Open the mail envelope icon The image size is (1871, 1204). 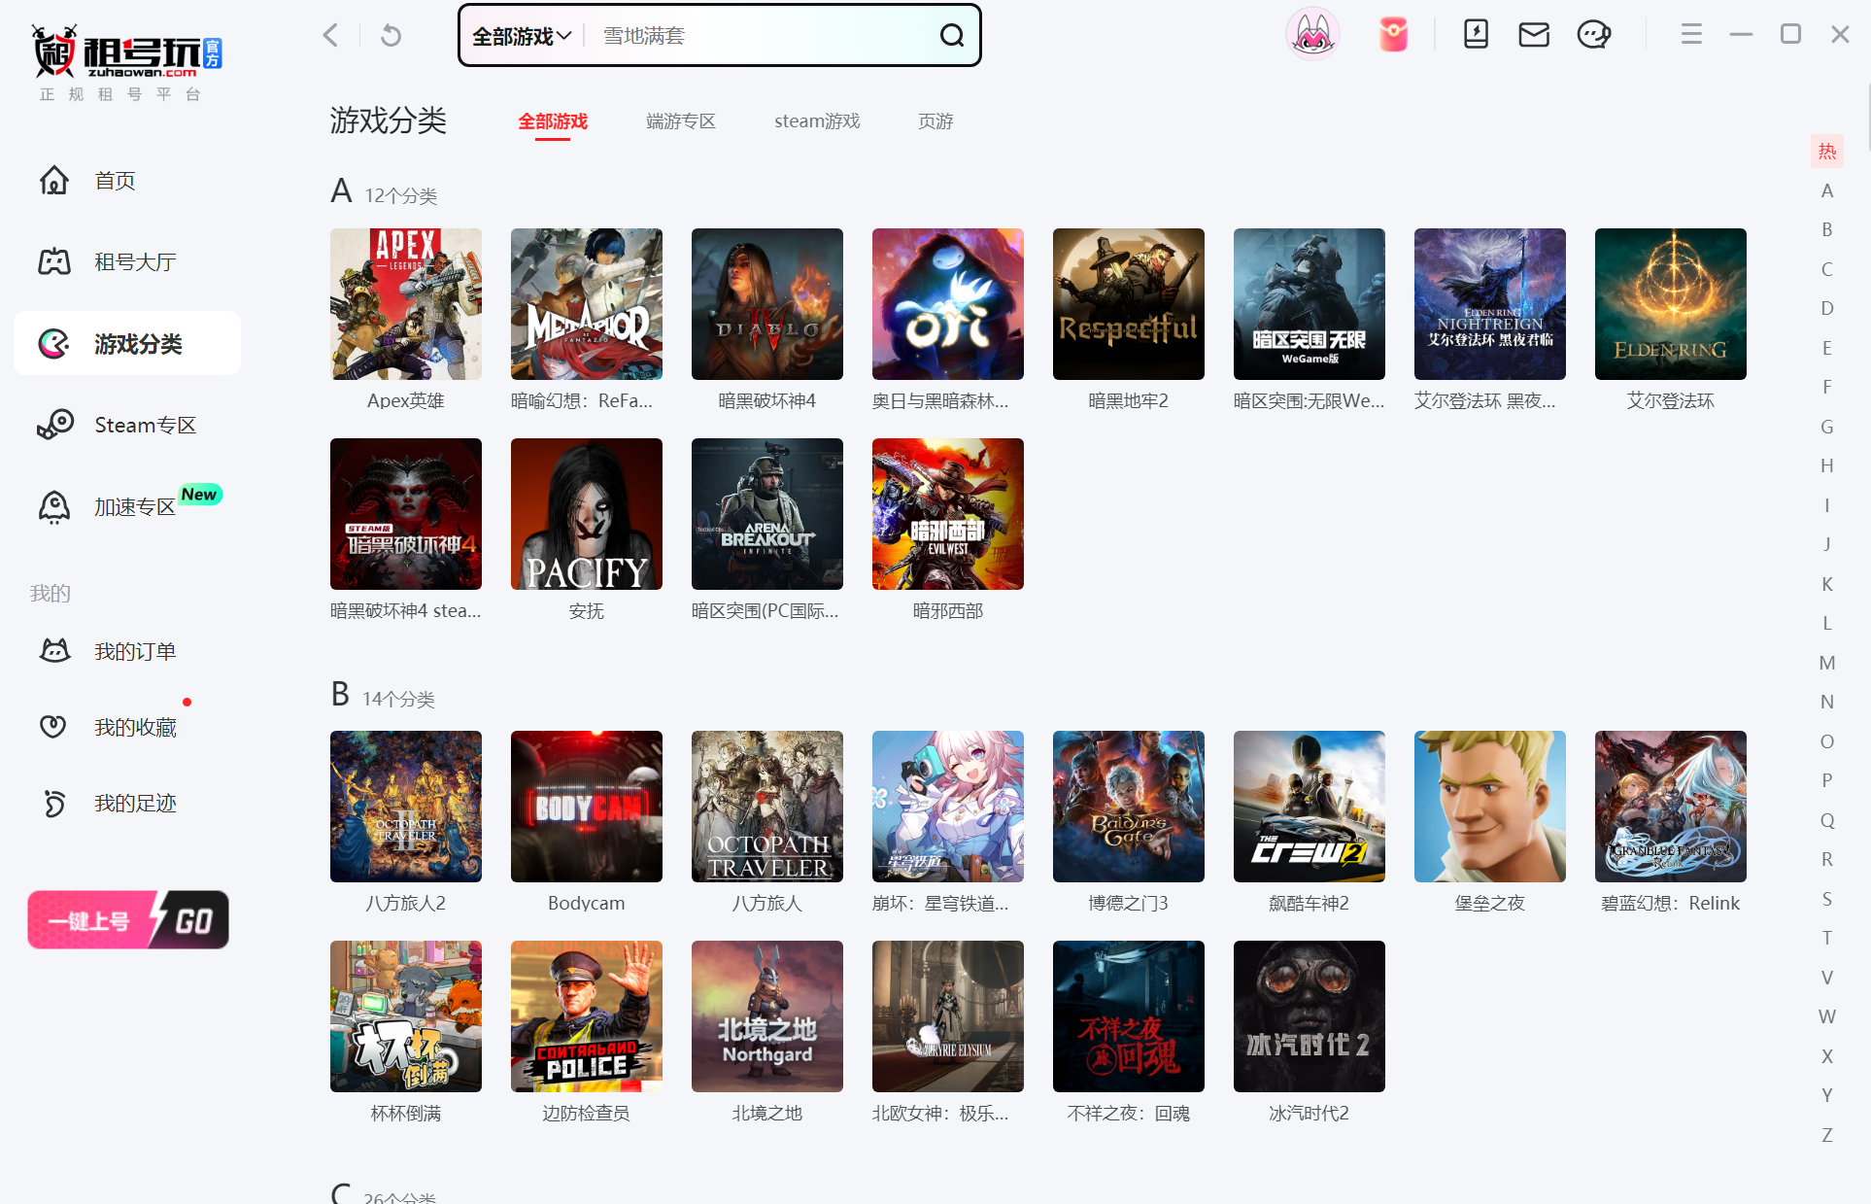click(1534, 36)
